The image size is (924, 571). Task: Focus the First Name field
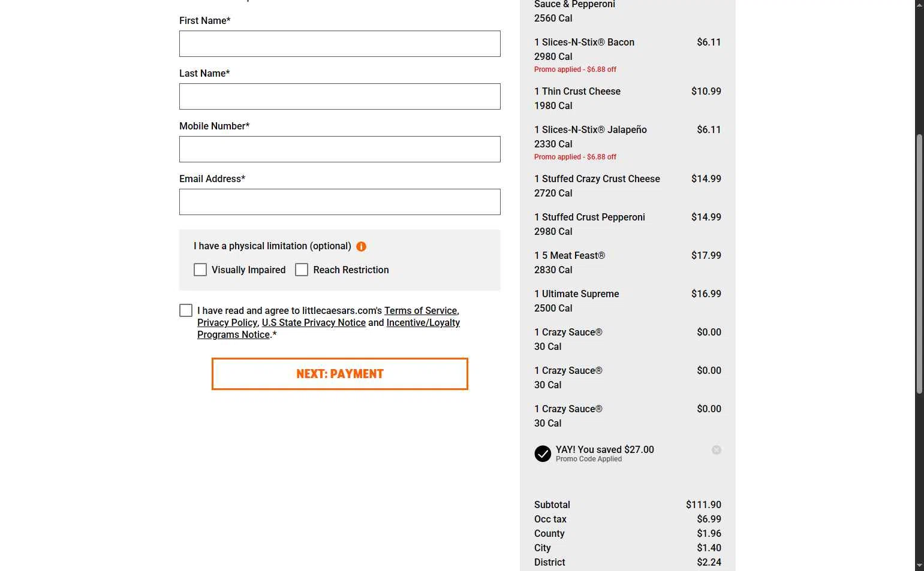(339, 44)
